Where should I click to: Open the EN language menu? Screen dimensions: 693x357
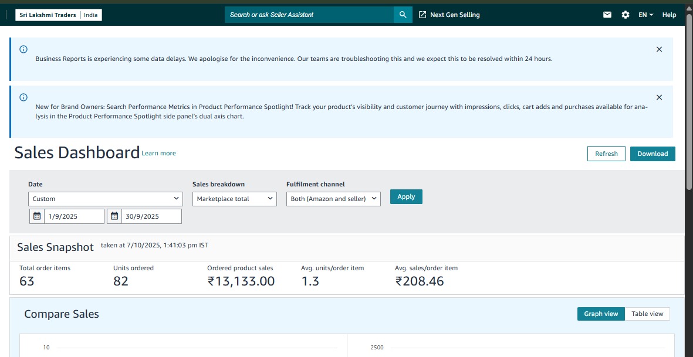(645, 15)
